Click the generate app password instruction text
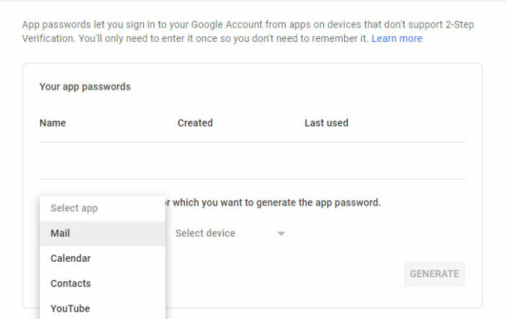 point(273,203)
